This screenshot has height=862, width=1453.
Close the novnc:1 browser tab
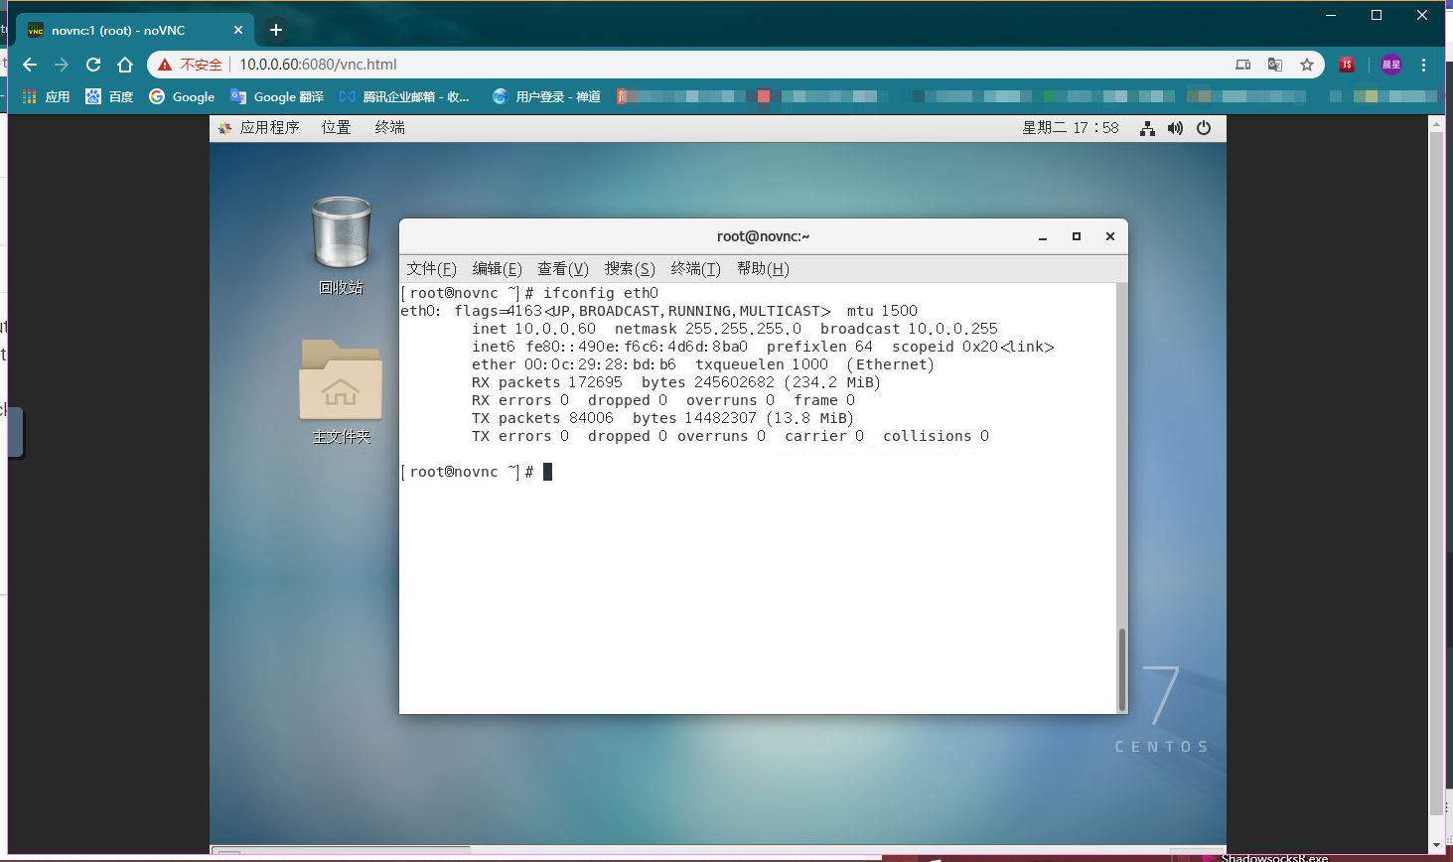tap(238, 30)
